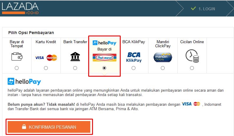Image resolution: width=234 pixels, height=136 pixels.
Task: Select the Bayar di Tempat radio button
Action: pos(17,68)
